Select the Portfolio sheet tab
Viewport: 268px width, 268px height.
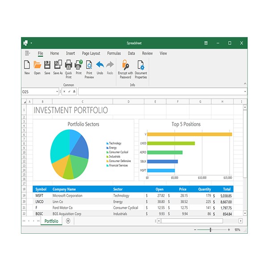click(x=51, y=221)
